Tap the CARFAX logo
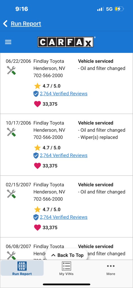The height and width of the screenshot is (288, 133). (66, 42)
